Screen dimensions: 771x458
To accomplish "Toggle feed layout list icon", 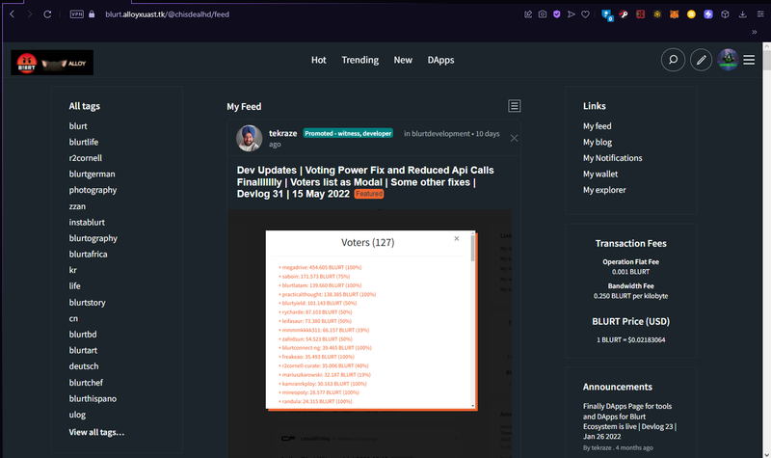I will click(515, 106).
